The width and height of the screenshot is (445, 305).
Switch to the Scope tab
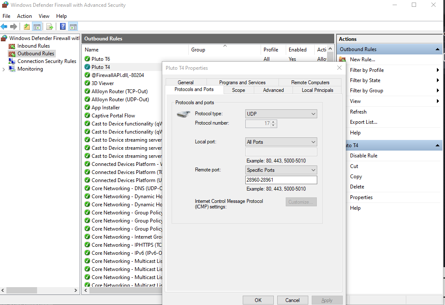[x=238, y=90]
